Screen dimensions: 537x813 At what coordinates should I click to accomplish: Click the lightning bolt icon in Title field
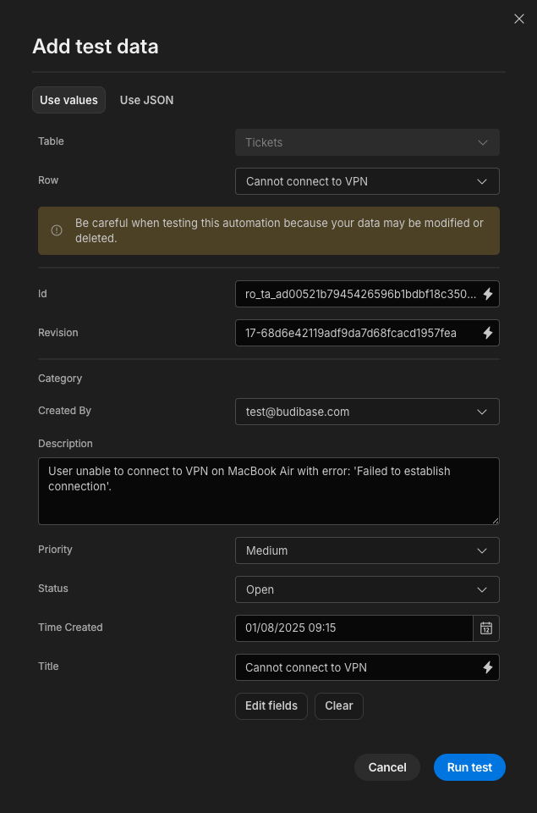[x=488, y=667]
